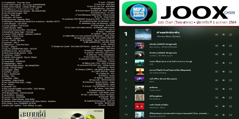Image resolution: width=239 pixels, height=119 pixels.
Task: Click the list icon on the (Repeat) INK WARUNTORN row
Action: 216,72
